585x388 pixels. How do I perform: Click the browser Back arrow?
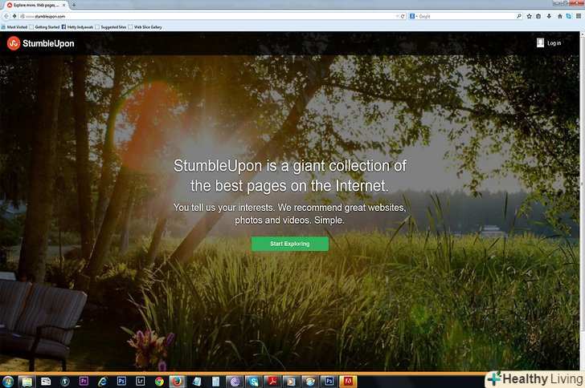pos(6,16)
